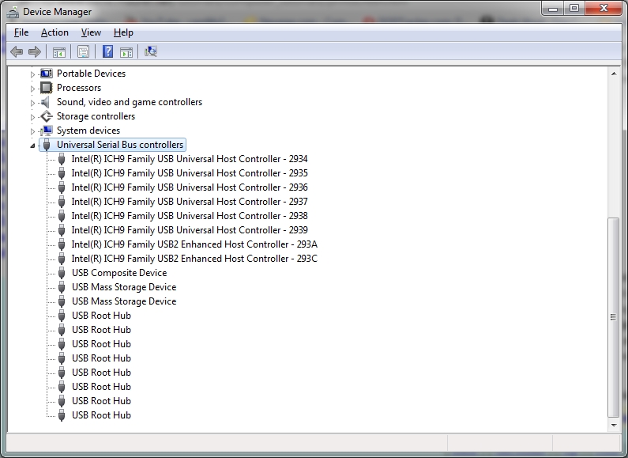628x458 pixels.
Task: Select Portable Devices category label
Action: point(91,74)
